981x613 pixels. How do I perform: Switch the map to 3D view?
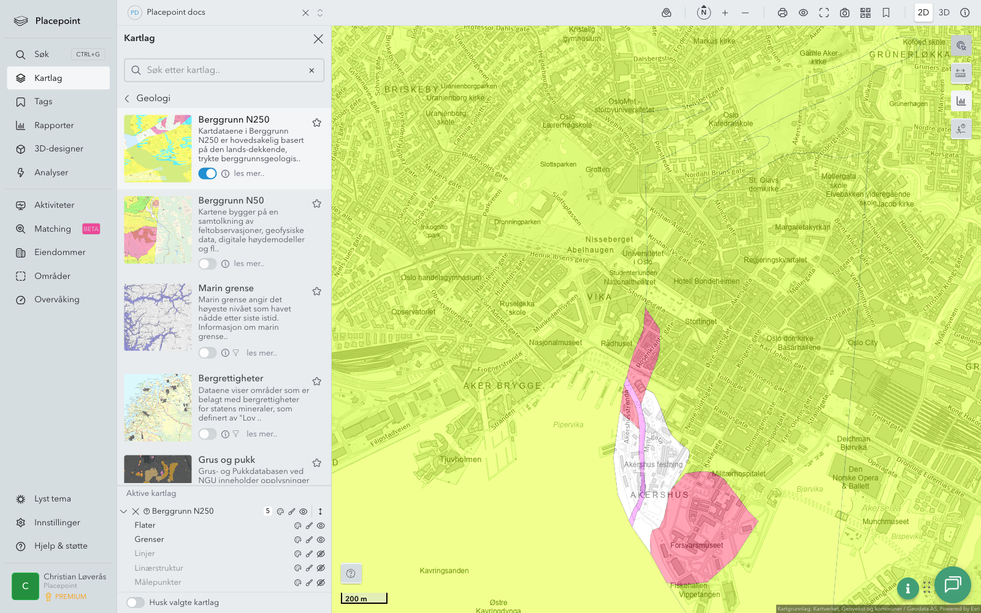(x=944, y=12)
